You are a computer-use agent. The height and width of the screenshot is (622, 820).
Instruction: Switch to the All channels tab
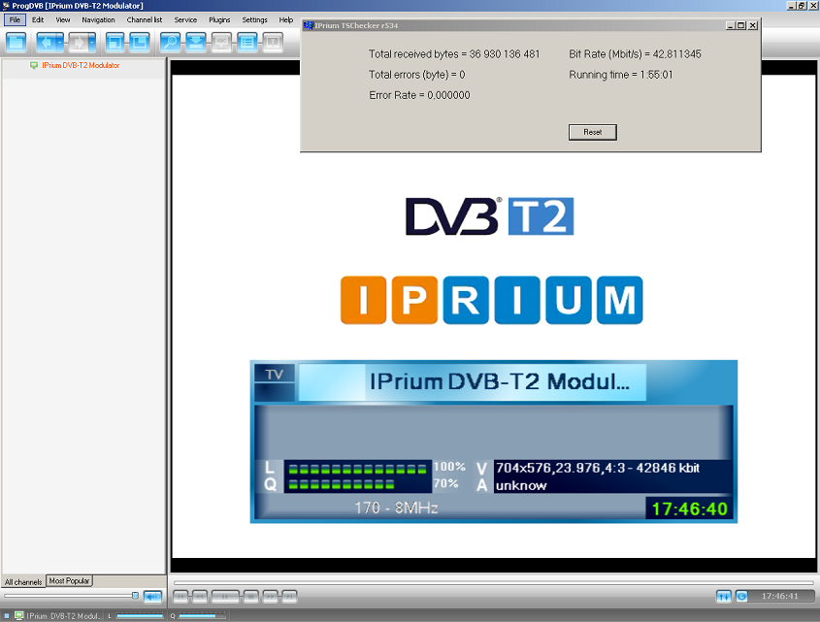pos(23,581)
